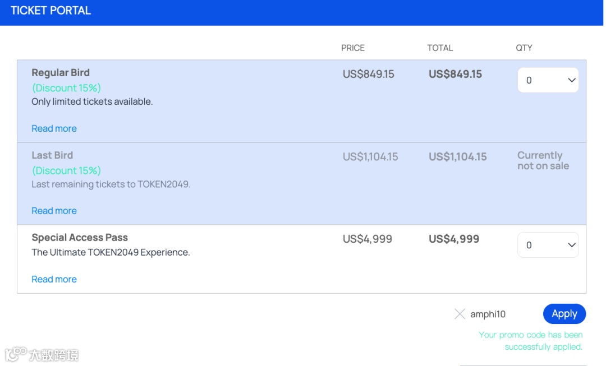
Task: Click the Currently not on sale notice
Action: click(x=543, y=161)
